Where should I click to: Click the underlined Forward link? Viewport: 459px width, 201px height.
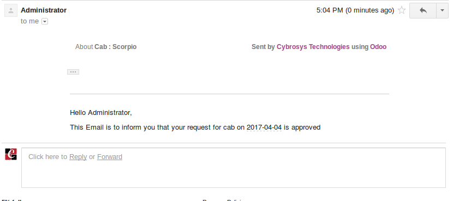pos(110,157)
